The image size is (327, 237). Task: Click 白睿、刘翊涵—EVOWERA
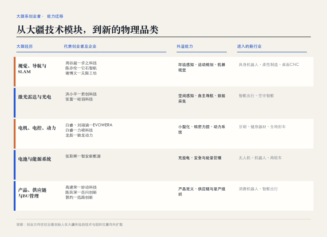point(89,125)
